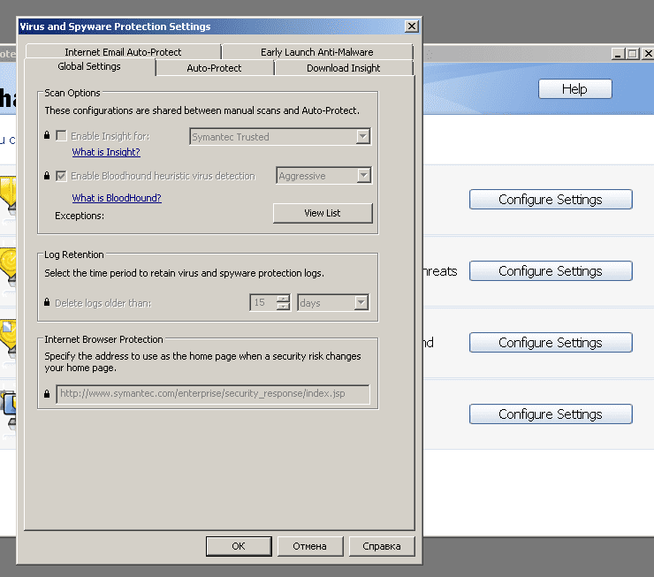Open the Symantec Trusted dropdown
This screenshot has width=654, height=577.
(x=362, y=137)
